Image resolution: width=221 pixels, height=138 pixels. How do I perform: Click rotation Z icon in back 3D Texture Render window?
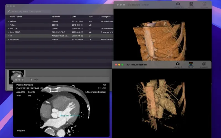(178, 4)
